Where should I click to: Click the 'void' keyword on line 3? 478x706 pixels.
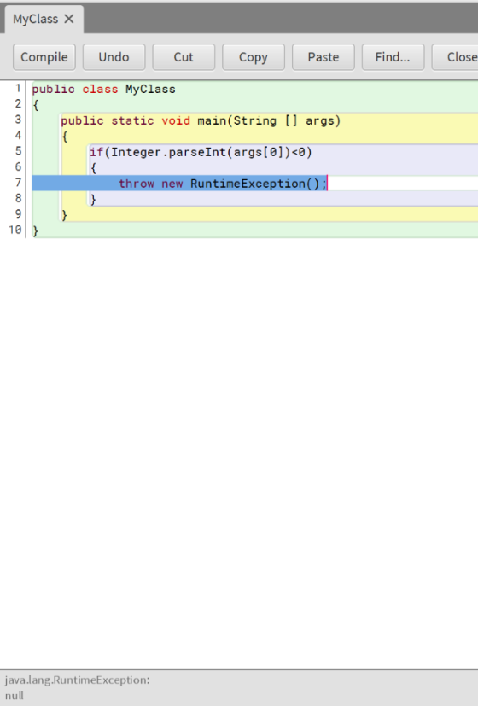tap(176, 120)
